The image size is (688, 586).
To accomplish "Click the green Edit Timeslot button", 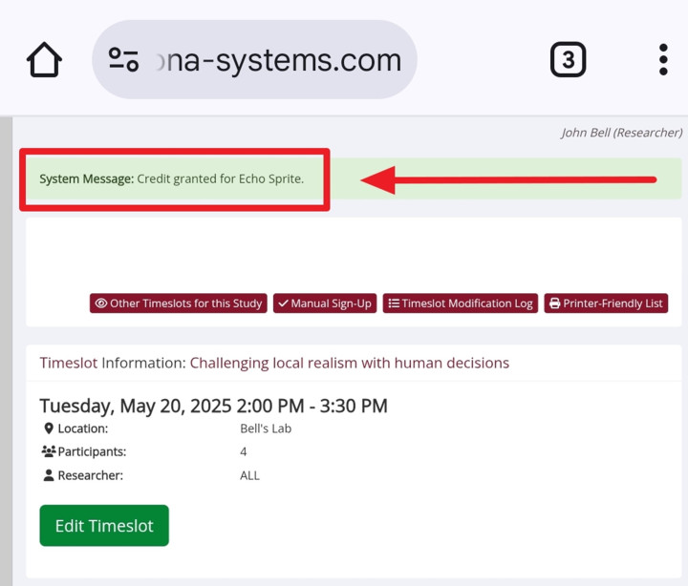I will 104,526.
